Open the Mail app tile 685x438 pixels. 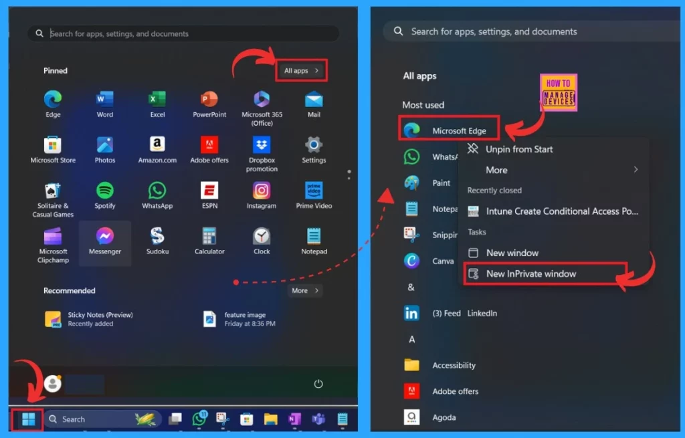[314, 104]
